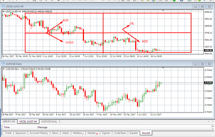Image resolution: width=215 pixels, height=137 pixels.
Task: Click the 4 May 2017 date label
Action: click(x=102, y=114)
